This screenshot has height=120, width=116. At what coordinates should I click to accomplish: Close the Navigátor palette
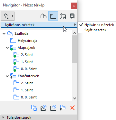coord(74,5)
